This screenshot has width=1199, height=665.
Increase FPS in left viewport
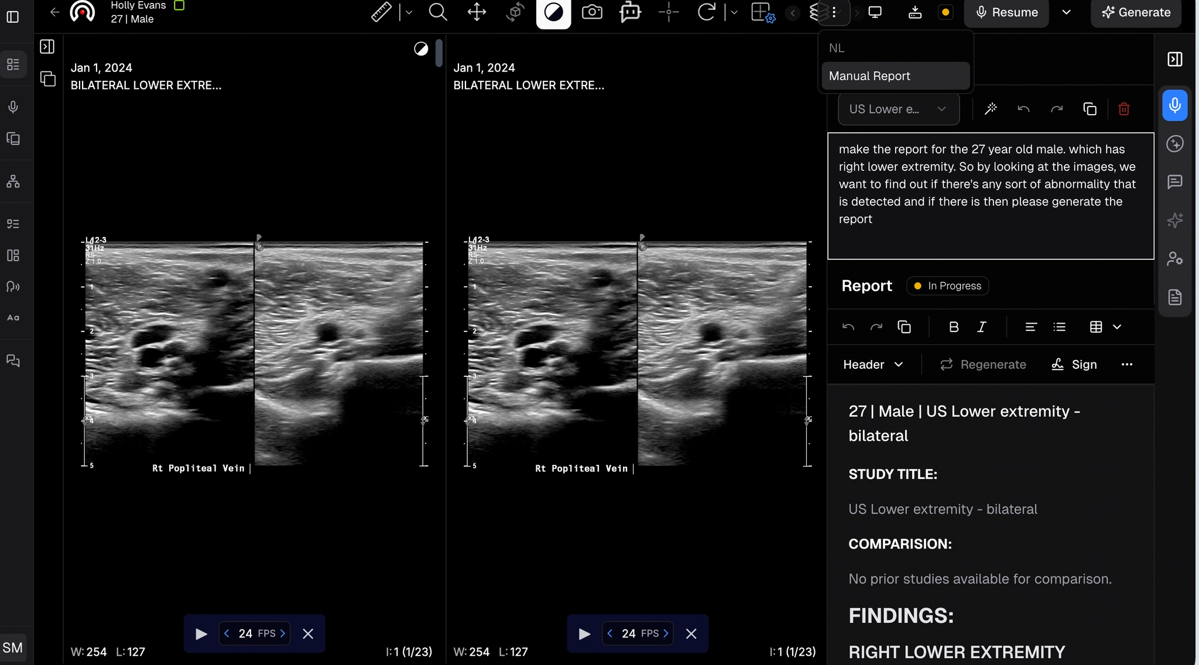tap(282, 634)
